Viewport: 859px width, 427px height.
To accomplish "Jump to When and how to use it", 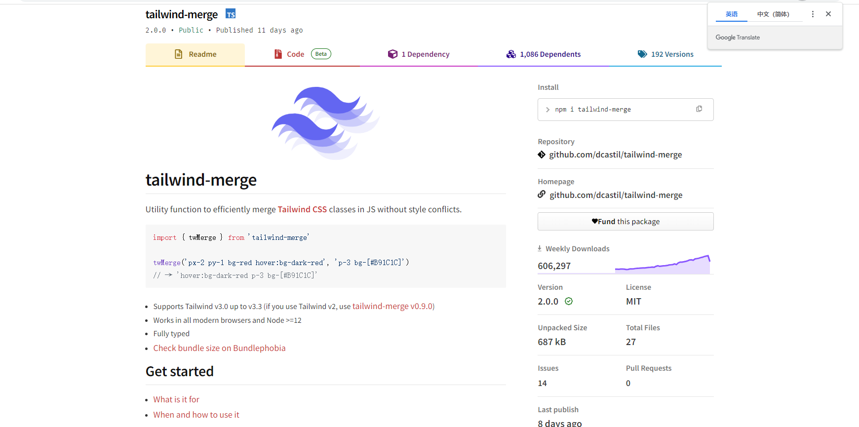I will point(196,415).
